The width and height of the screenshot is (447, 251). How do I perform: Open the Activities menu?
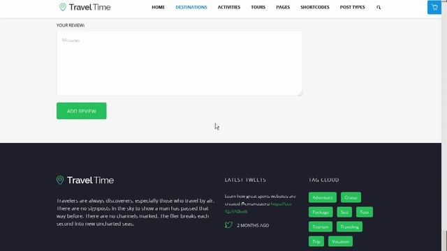tap(229, 7)
